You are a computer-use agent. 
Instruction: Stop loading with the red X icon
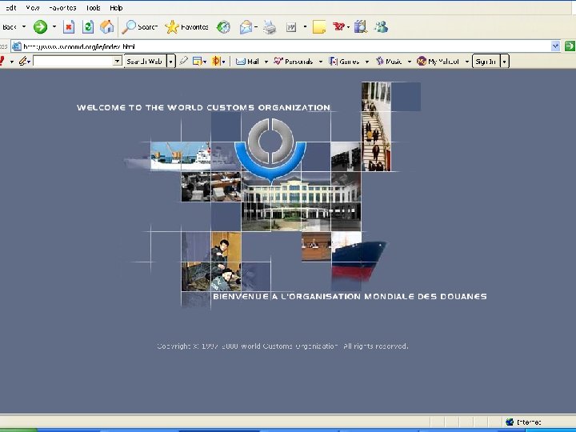[x=69, y=27]
